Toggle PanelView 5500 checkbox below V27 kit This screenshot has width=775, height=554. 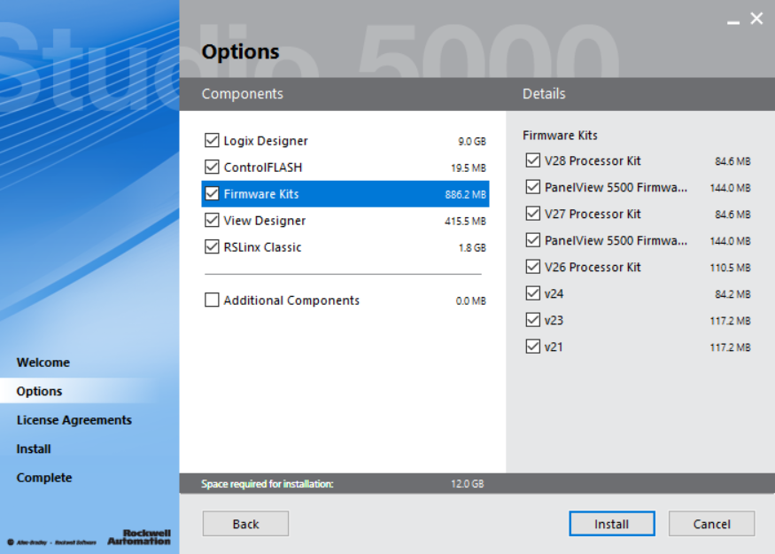click(533, 240)
